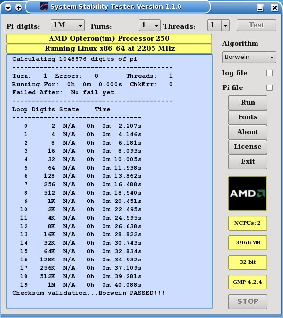The width and height of the screenshot is (283, 318).
Task: Click the loop 9 row showing 1K digits
Action: 82,201
